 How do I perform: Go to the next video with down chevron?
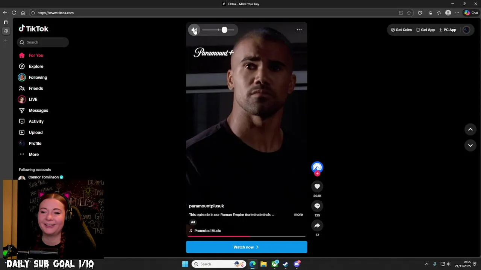[470, 145]
